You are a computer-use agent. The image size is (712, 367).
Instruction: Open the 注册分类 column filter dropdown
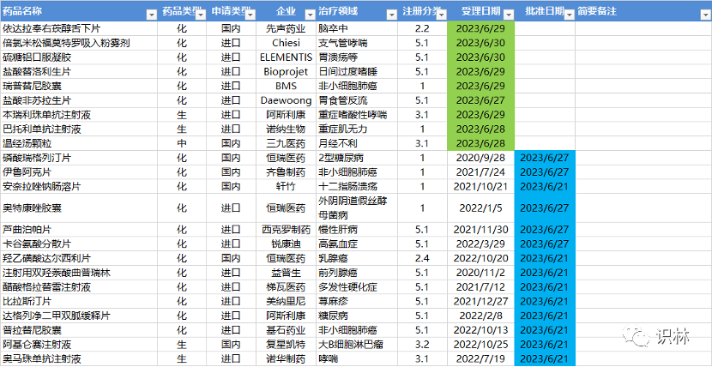tap(442, 15)
